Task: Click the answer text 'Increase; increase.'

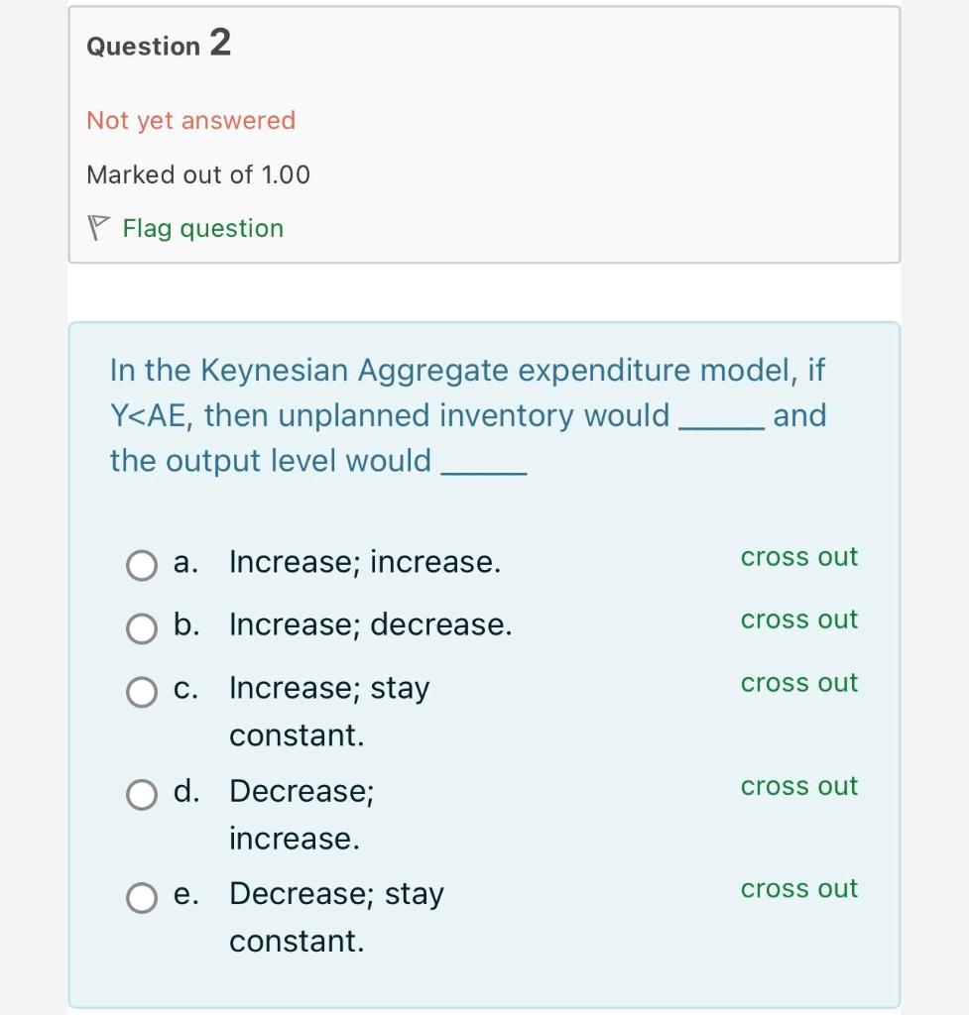Action: (365, 562)
